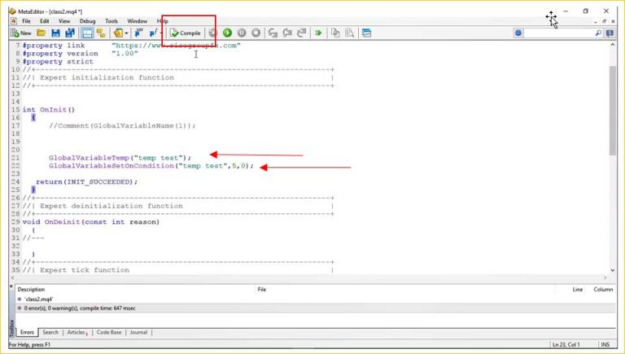Click the window layout icon at toolbar end
Screen dimensions: 625x354
click(366, 33)
